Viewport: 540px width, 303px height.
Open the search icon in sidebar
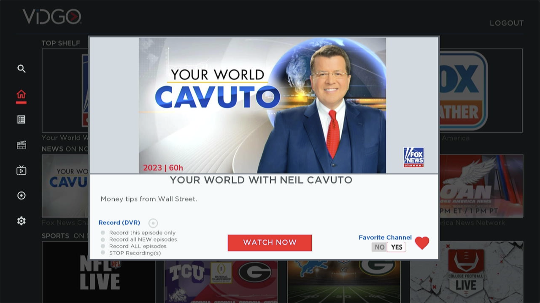pyautogui.click(x=22, y=69)
